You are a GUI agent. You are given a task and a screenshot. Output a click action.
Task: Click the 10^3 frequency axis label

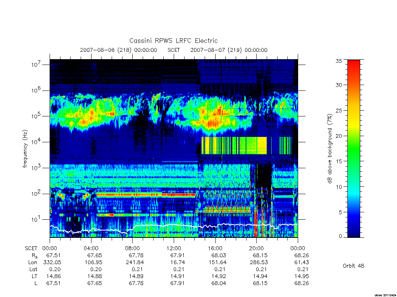[x=36, y=168]
